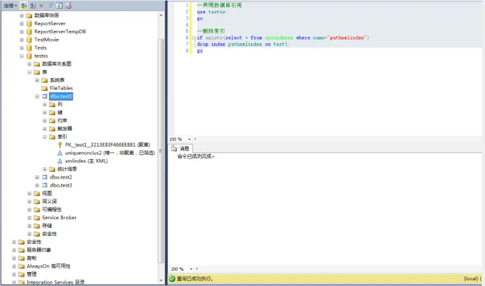Click the ReportServerTempDB database icon
Image resolution: width=485 pixels, height=286 pixels.
pos(29,32)
